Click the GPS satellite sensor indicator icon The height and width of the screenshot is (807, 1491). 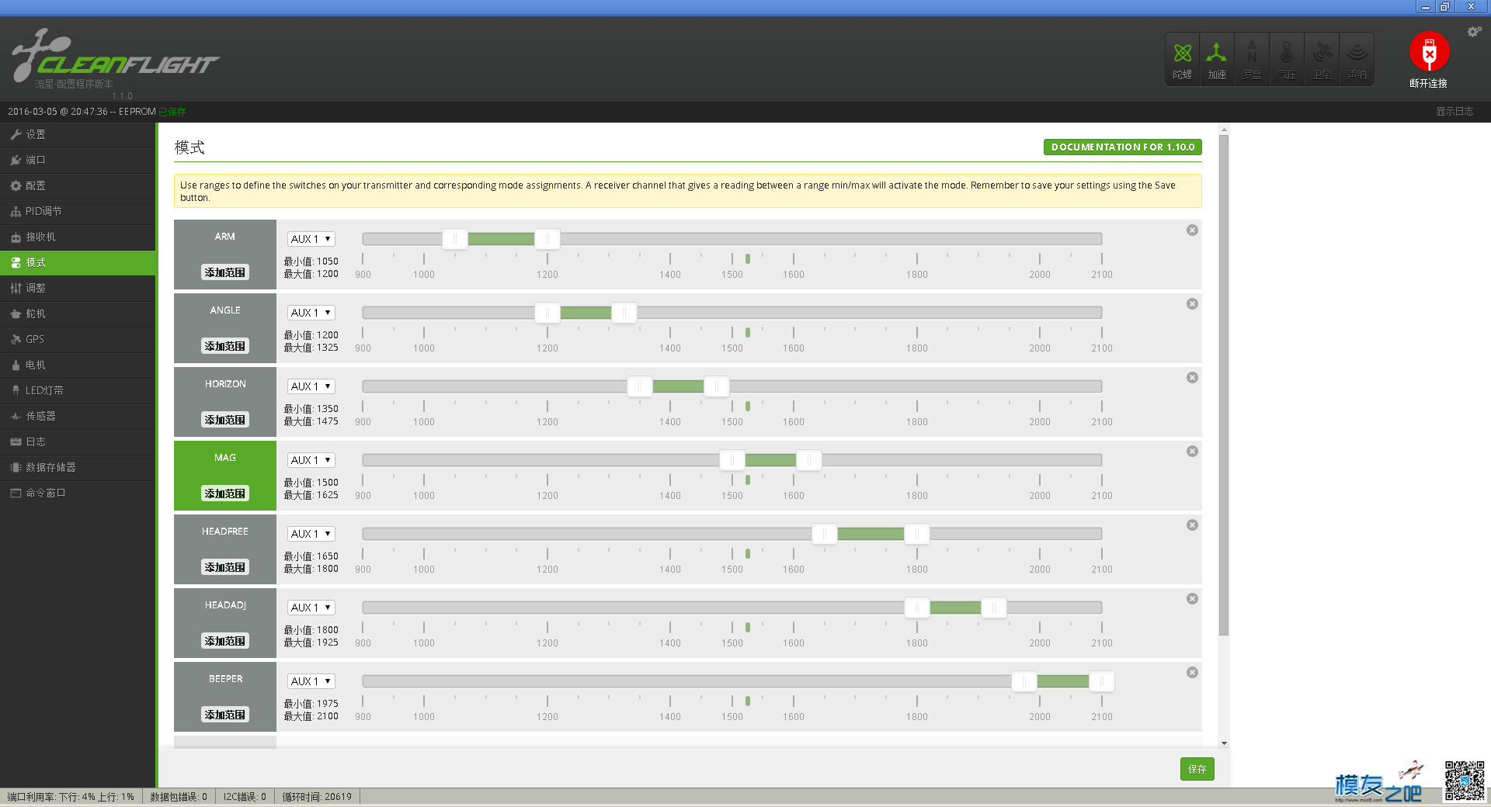[x=1322, y=59]
